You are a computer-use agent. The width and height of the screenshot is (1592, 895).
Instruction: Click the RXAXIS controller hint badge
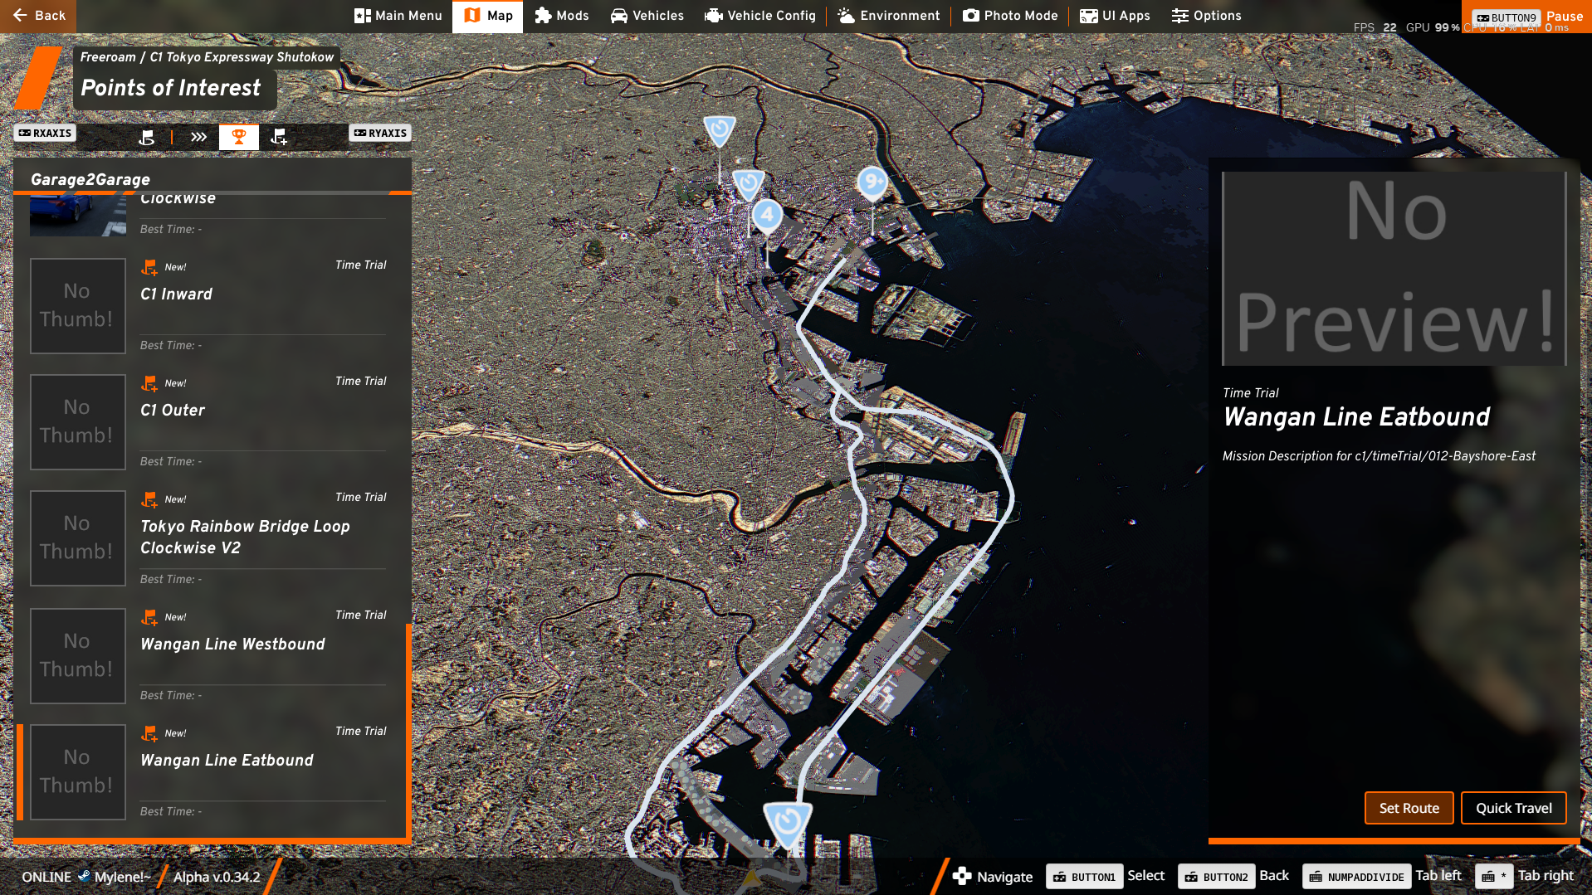coord(45,133)
